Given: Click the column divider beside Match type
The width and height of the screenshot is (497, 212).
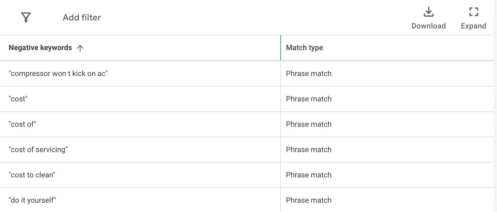Looking at the screenshot, I should tap(281, 48).
